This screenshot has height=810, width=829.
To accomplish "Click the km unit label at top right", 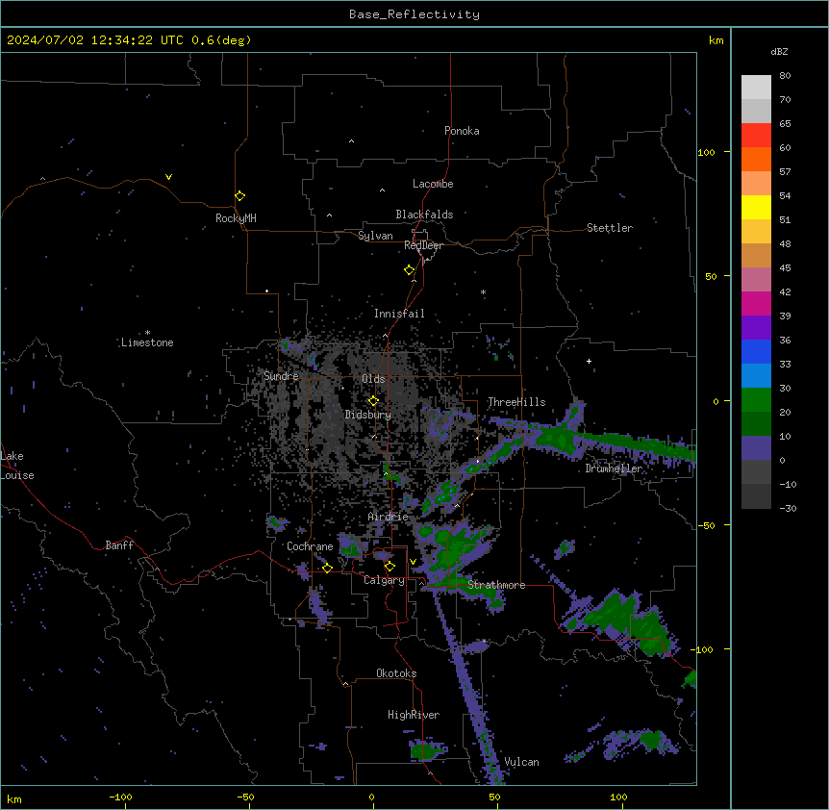I will tap(716, 40).
